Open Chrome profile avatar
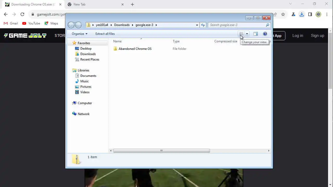Screen dimensions: 333x187 [318, 15]
